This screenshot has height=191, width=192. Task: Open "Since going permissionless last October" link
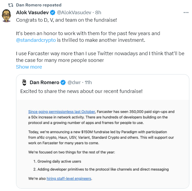[62, 112]
